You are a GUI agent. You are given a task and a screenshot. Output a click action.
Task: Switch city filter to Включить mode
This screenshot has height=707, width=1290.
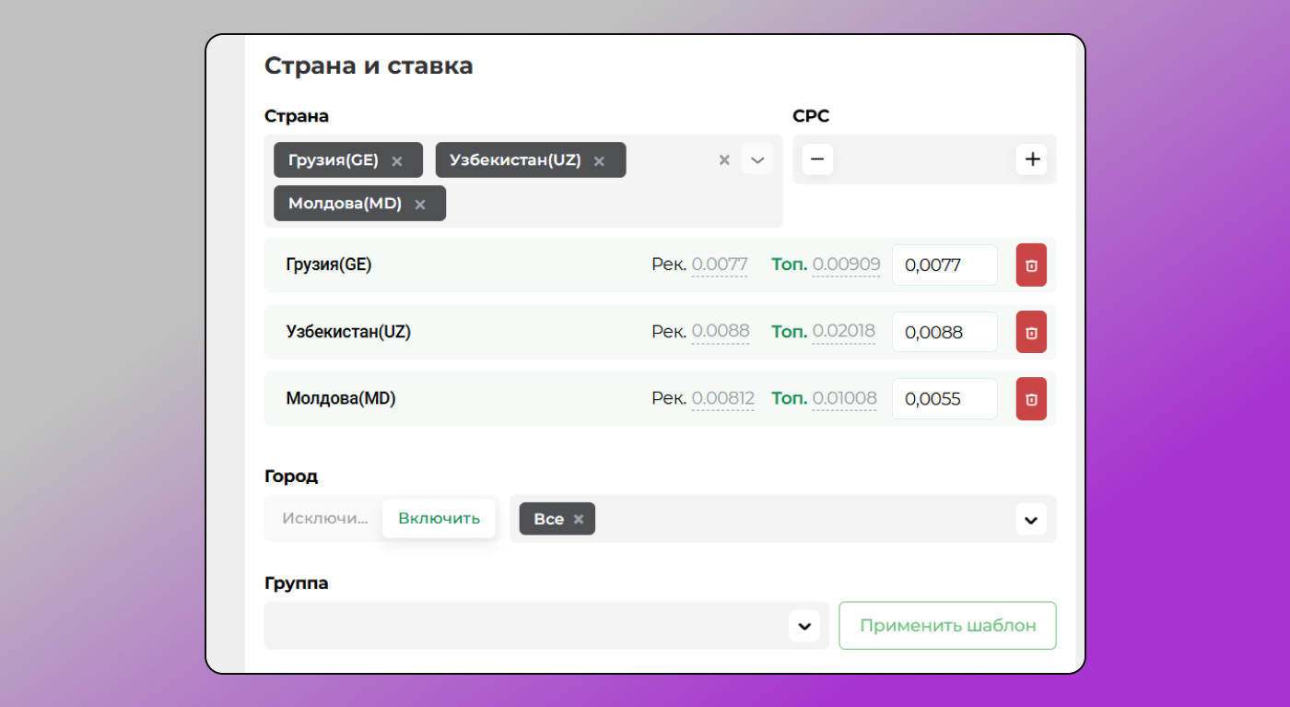tap(439, 518)
